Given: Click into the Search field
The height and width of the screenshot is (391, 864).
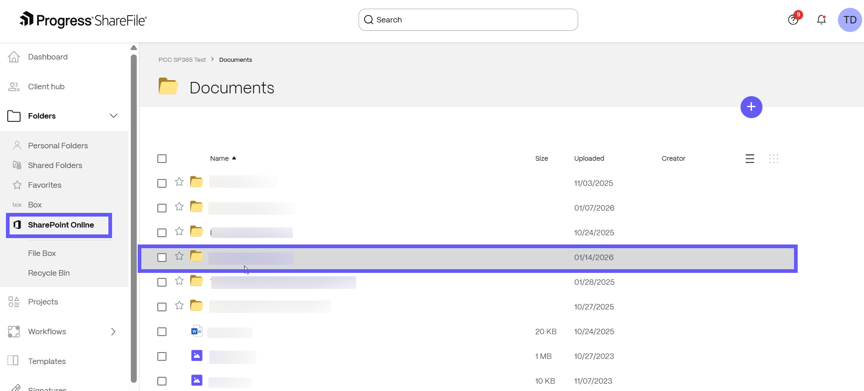Looking at the screenshot, I should (x=468, y=20).
